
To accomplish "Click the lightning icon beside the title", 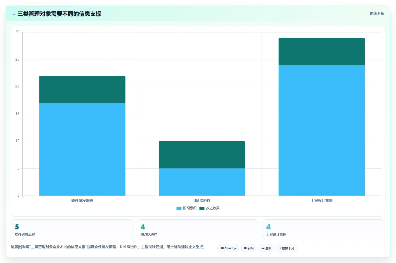I will 13,14.
